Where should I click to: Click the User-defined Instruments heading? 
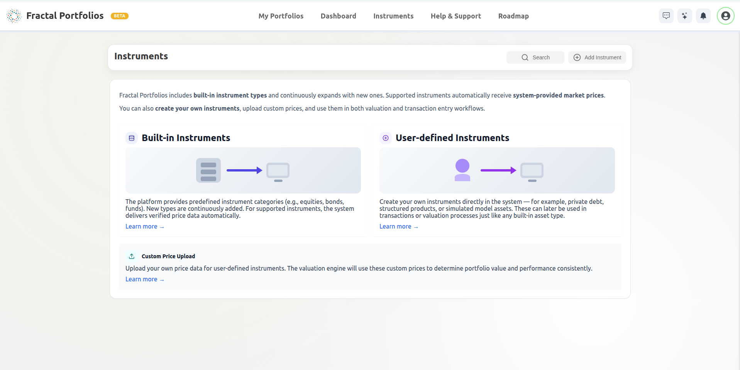pos(452,138)
